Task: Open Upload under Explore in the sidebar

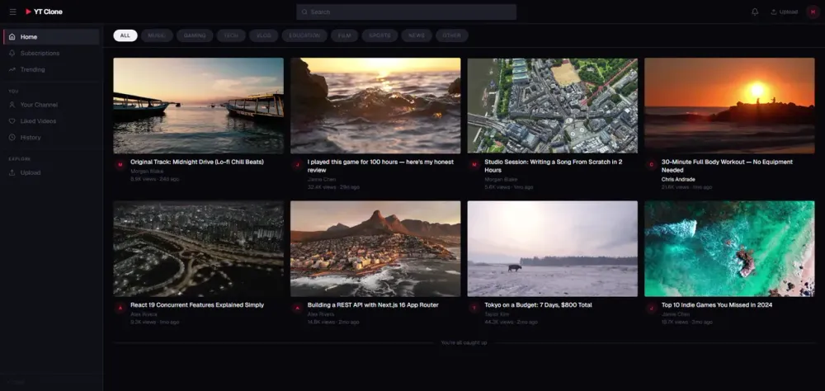Action: pyautogui.click(x=51, y=172)
